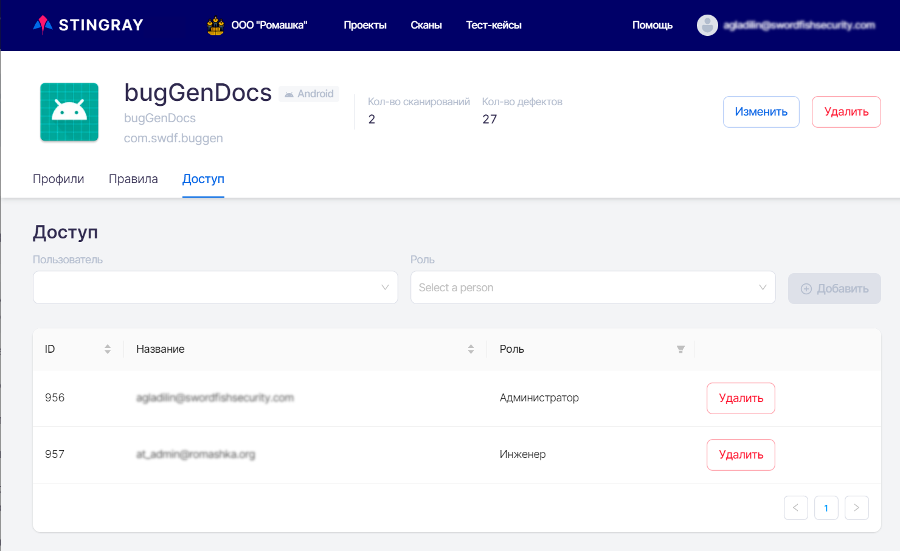Open the Сканы menu item
The width and height of the screenshot is (900, 551).
[x=426, y=26]
